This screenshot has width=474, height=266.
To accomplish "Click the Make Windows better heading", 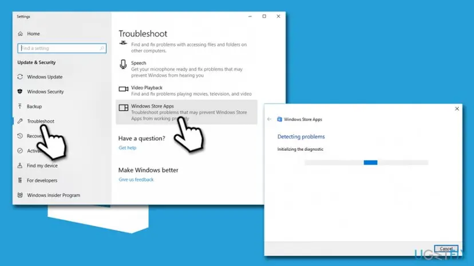I will (148, 170).
